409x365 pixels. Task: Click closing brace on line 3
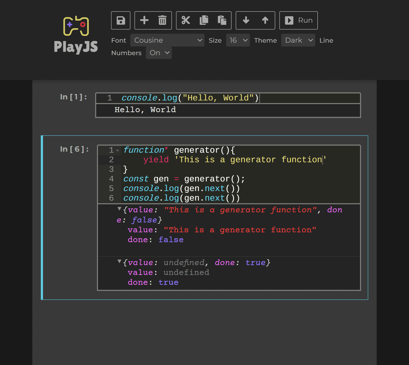(x=125, y=169)
